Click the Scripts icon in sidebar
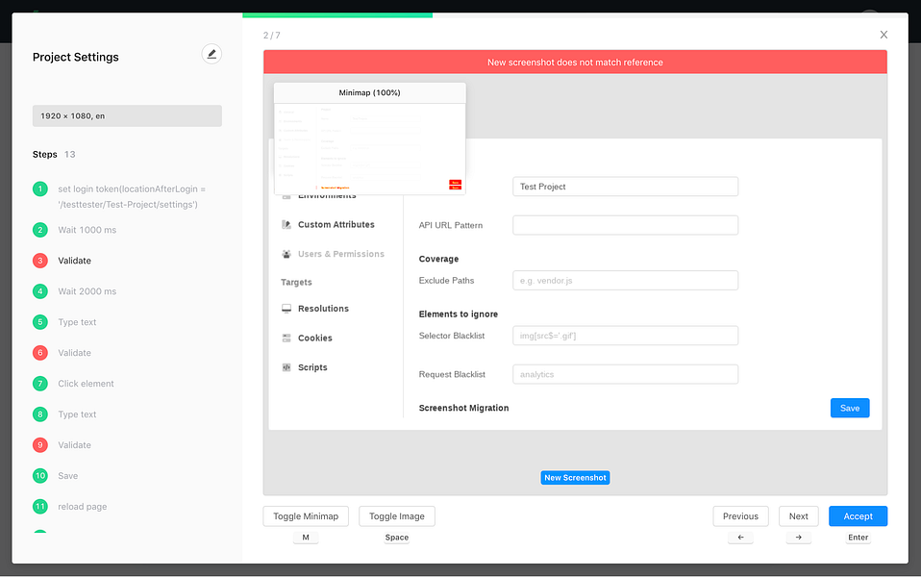The height and width of the screenshot is (577, 921). [286, 367]
